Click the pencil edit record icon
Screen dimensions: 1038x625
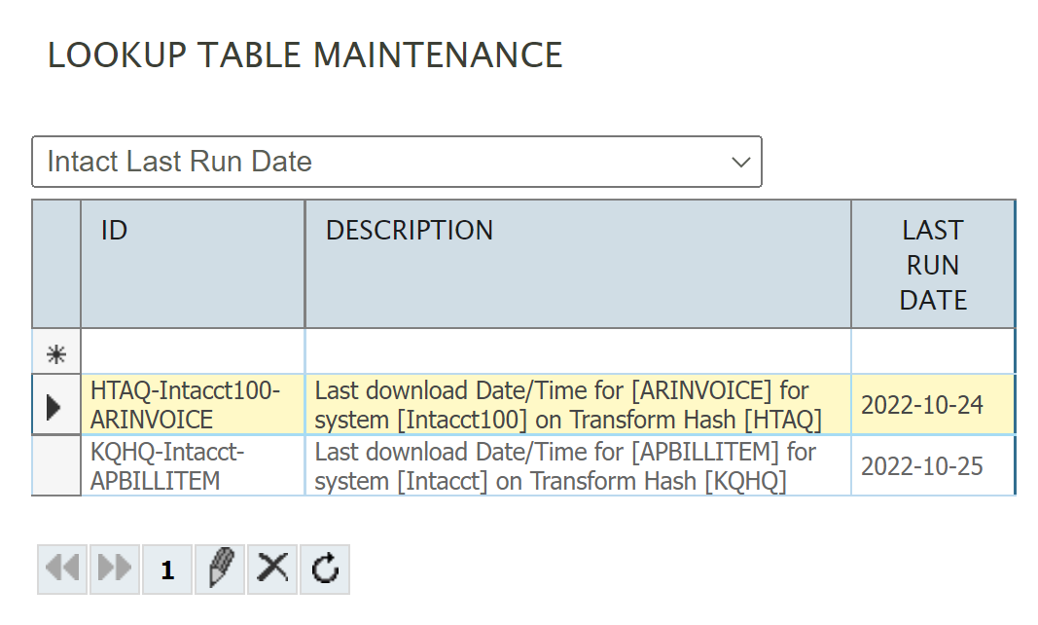pos(220,570)
